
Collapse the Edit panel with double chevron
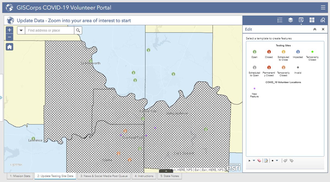[315, 29]
